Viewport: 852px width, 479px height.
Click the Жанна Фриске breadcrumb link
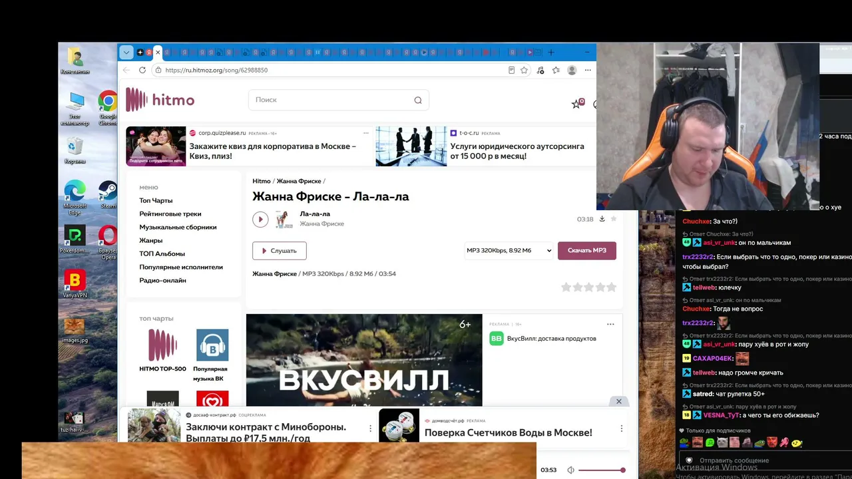pyautogui.click(x=299, y=181)
